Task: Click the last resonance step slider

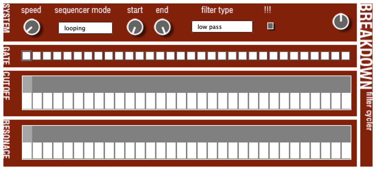Action: pos(346,142)
